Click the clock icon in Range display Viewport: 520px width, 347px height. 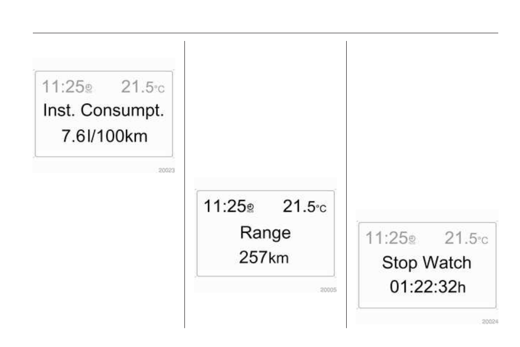250,208
